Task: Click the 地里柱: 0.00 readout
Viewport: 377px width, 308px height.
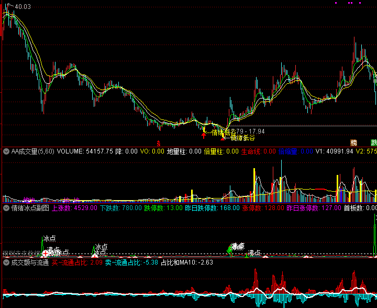Action: point(184,151)
